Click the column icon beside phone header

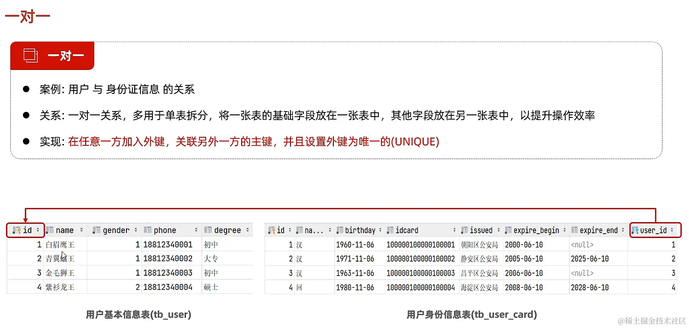(x=147, y=230)
